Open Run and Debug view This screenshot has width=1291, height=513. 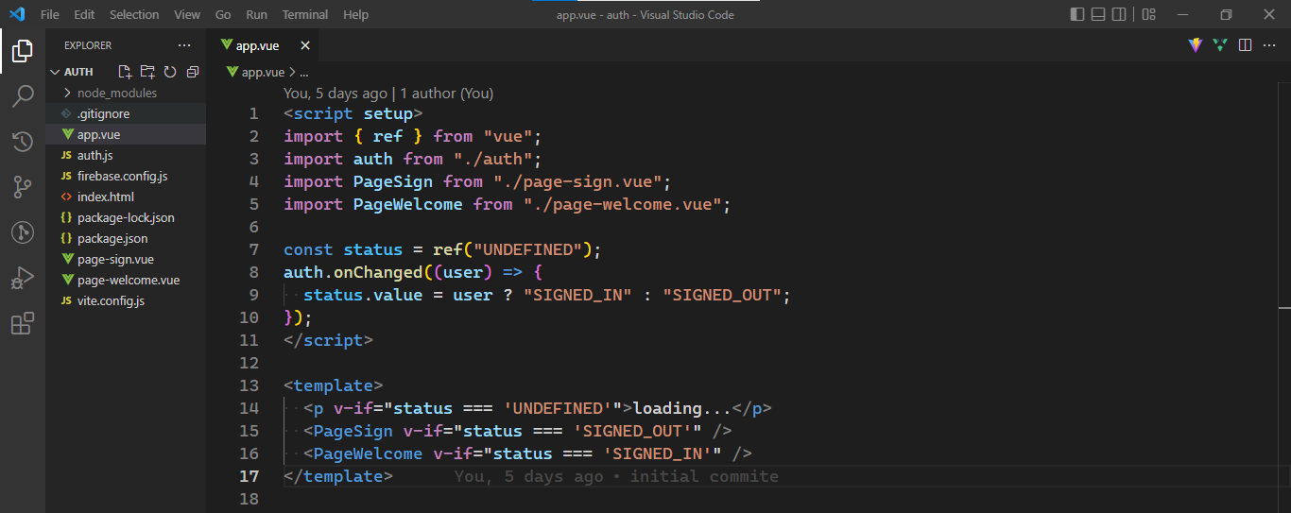point(23,279)
